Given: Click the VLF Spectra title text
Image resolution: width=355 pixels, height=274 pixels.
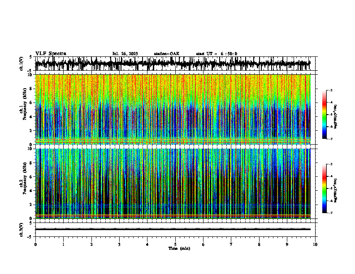Looking at the screenshot, I should pyautogui.click(x=51, y=54).
